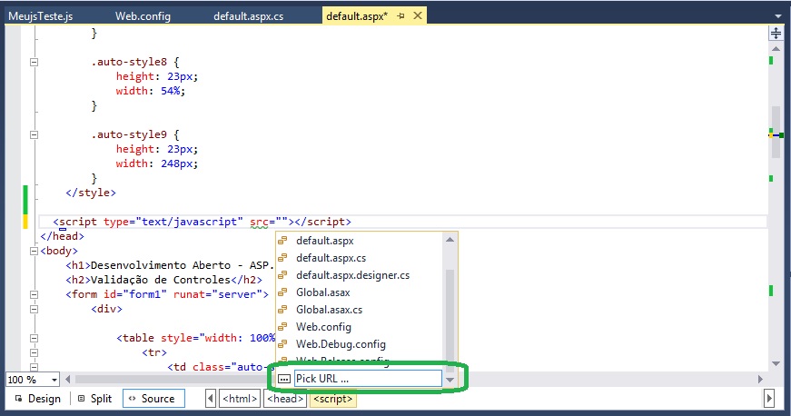Pin the default.aspx tab

(x=400, y=17)
